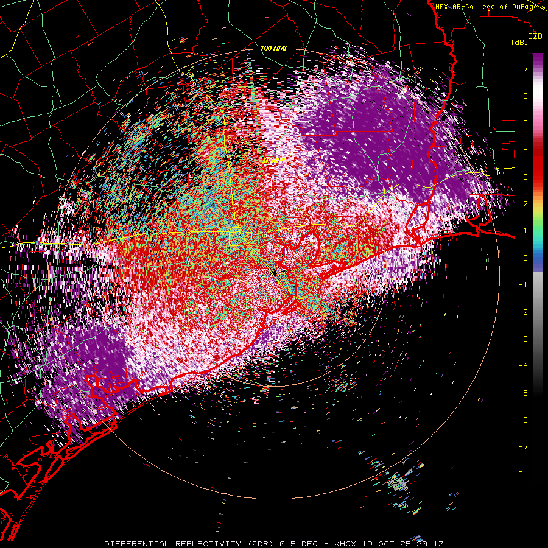This screenshot has height=548, width=548.
Task: Click the KHGX station identifier
Action: [345, 544]
